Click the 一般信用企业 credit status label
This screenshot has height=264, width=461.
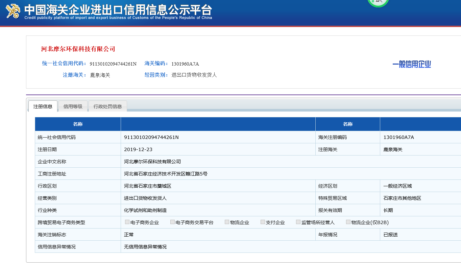click(x=412, y=65)
